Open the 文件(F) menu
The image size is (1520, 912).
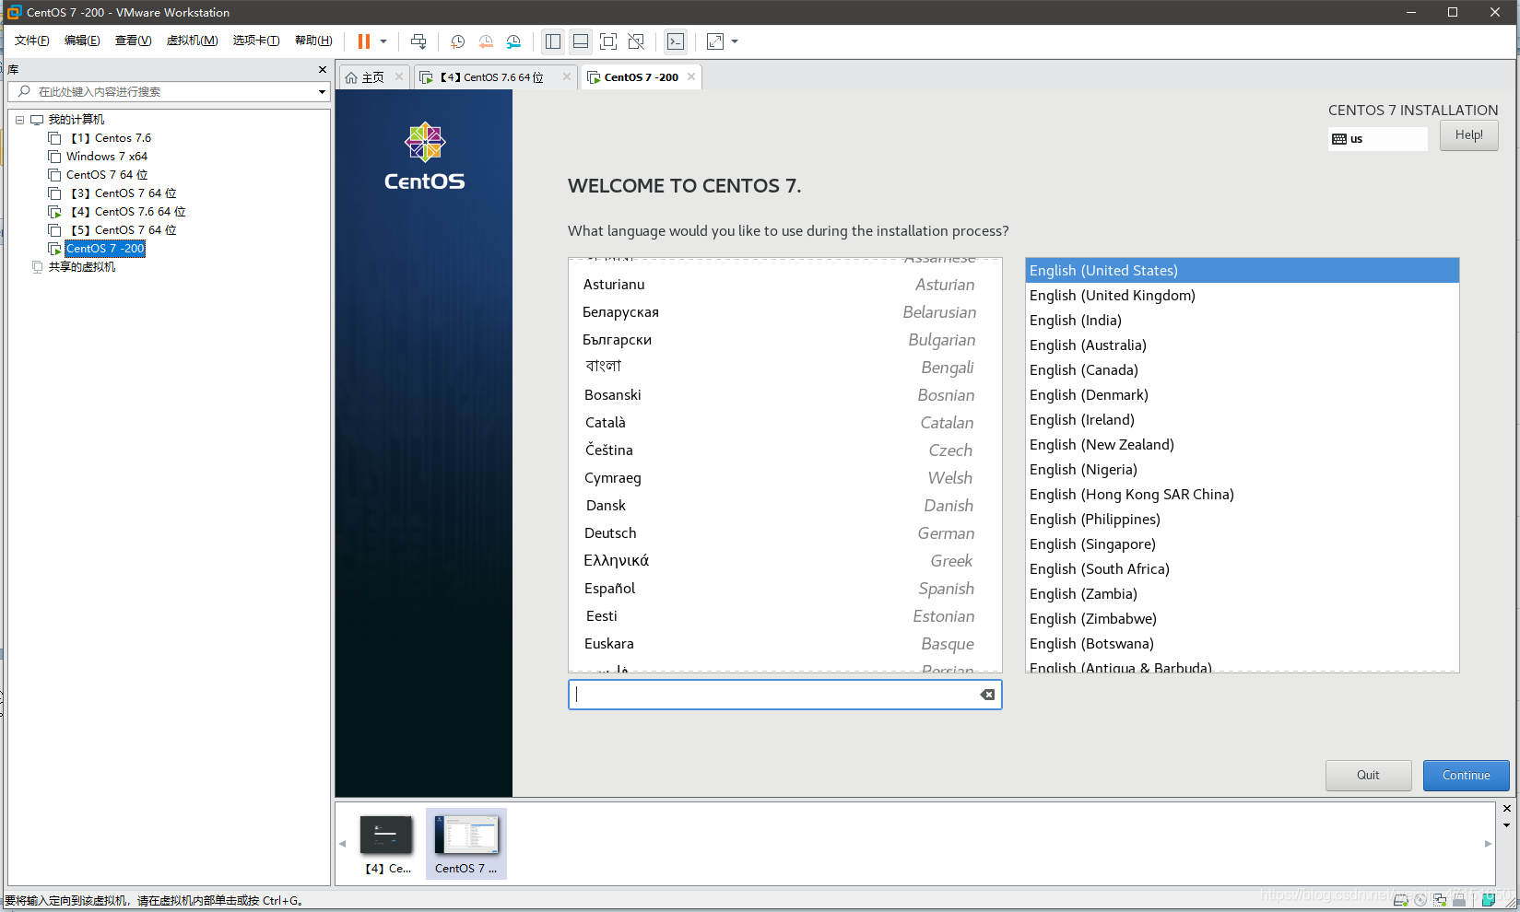tap(32, 41)
